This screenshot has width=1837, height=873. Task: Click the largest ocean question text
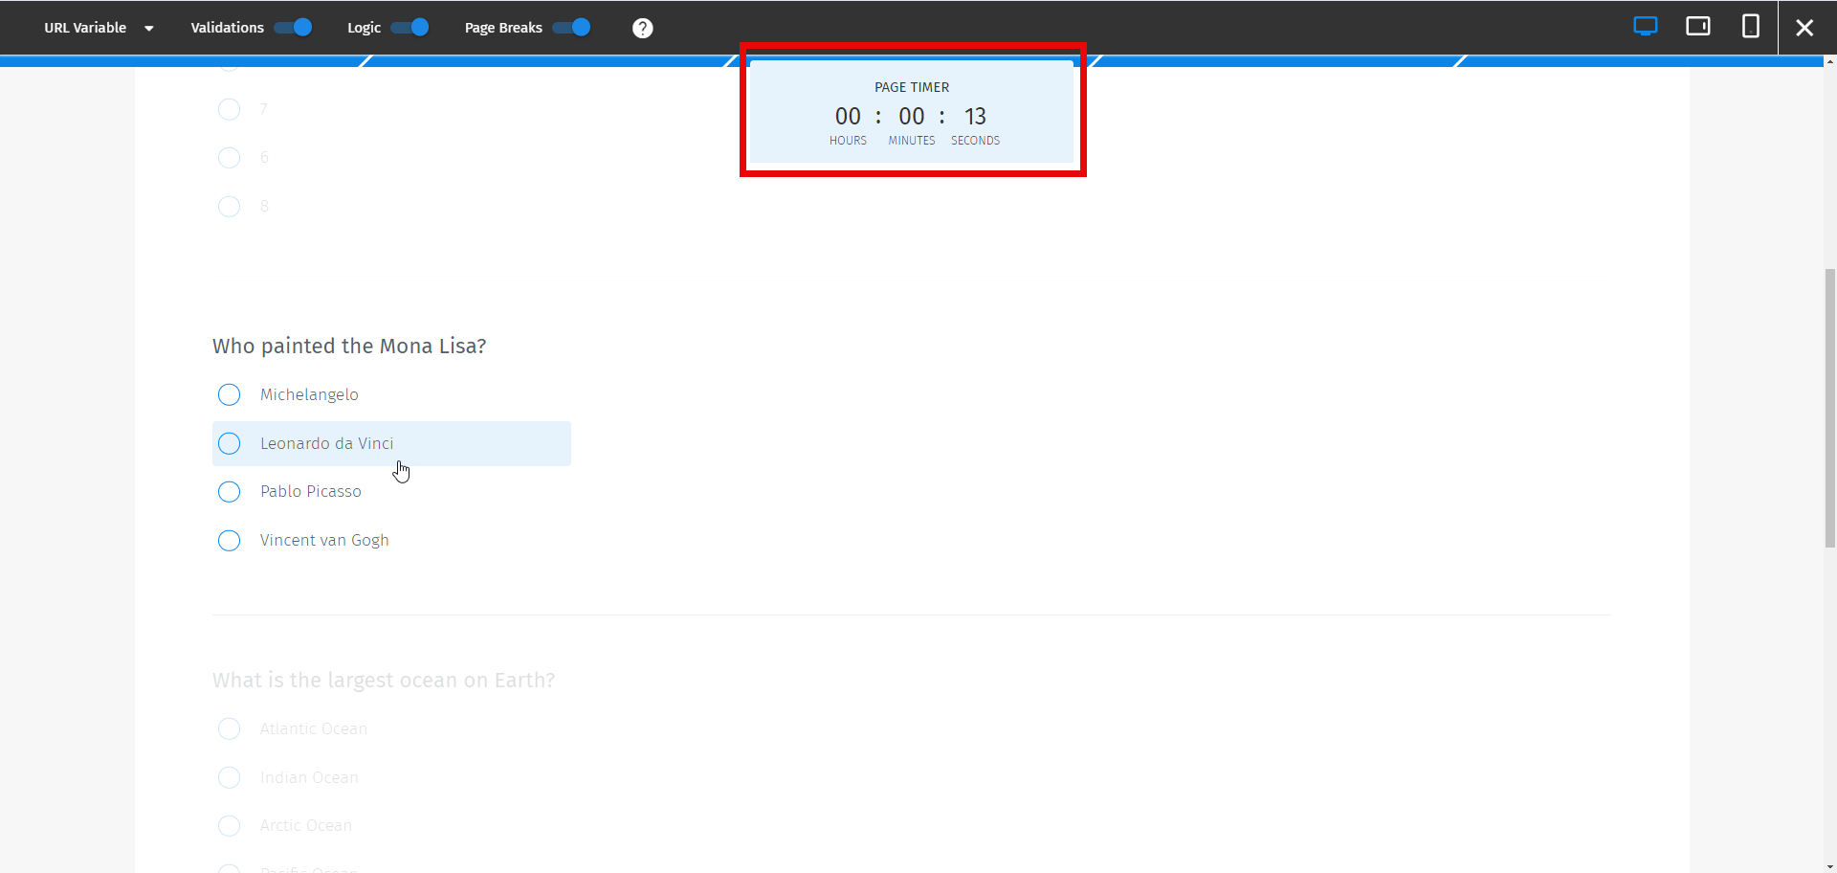point(384,681)
